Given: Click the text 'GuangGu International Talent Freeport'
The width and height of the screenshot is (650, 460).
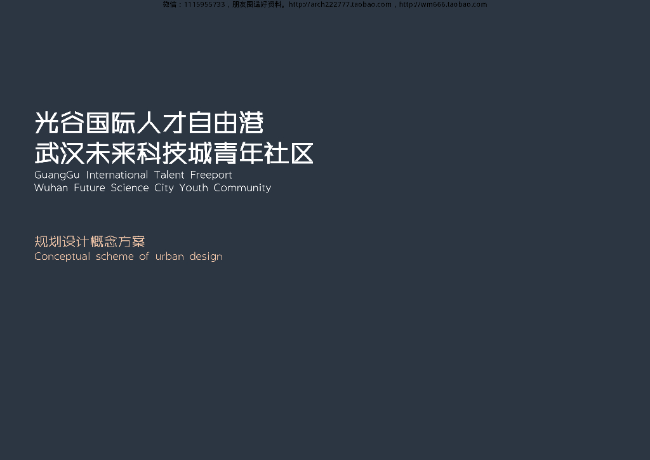Looking at the screenshot, I should click(133, 175).
